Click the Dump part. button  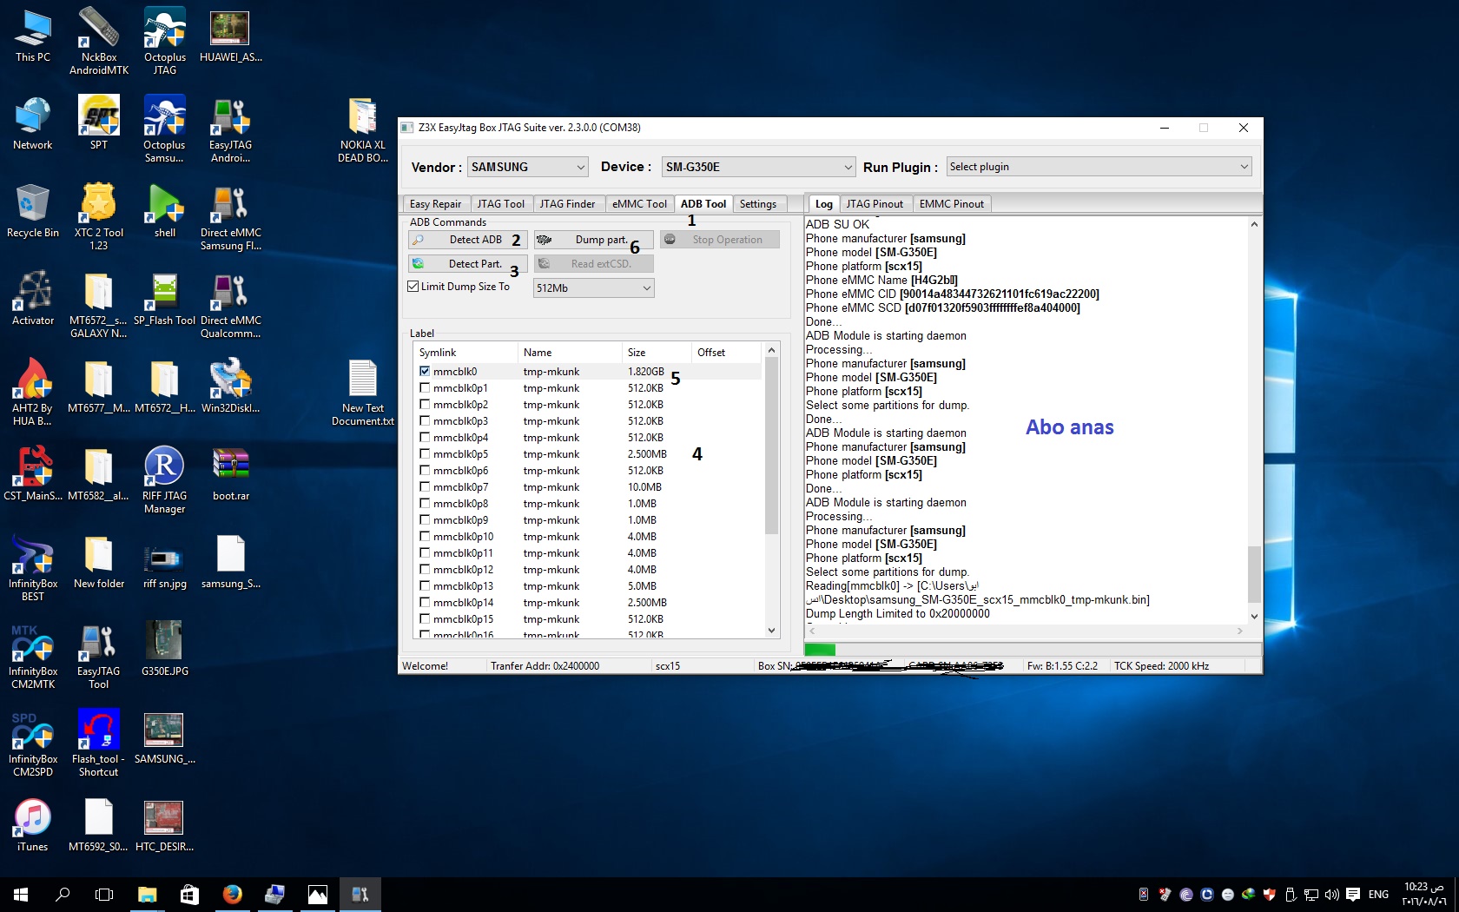point(593,240)
